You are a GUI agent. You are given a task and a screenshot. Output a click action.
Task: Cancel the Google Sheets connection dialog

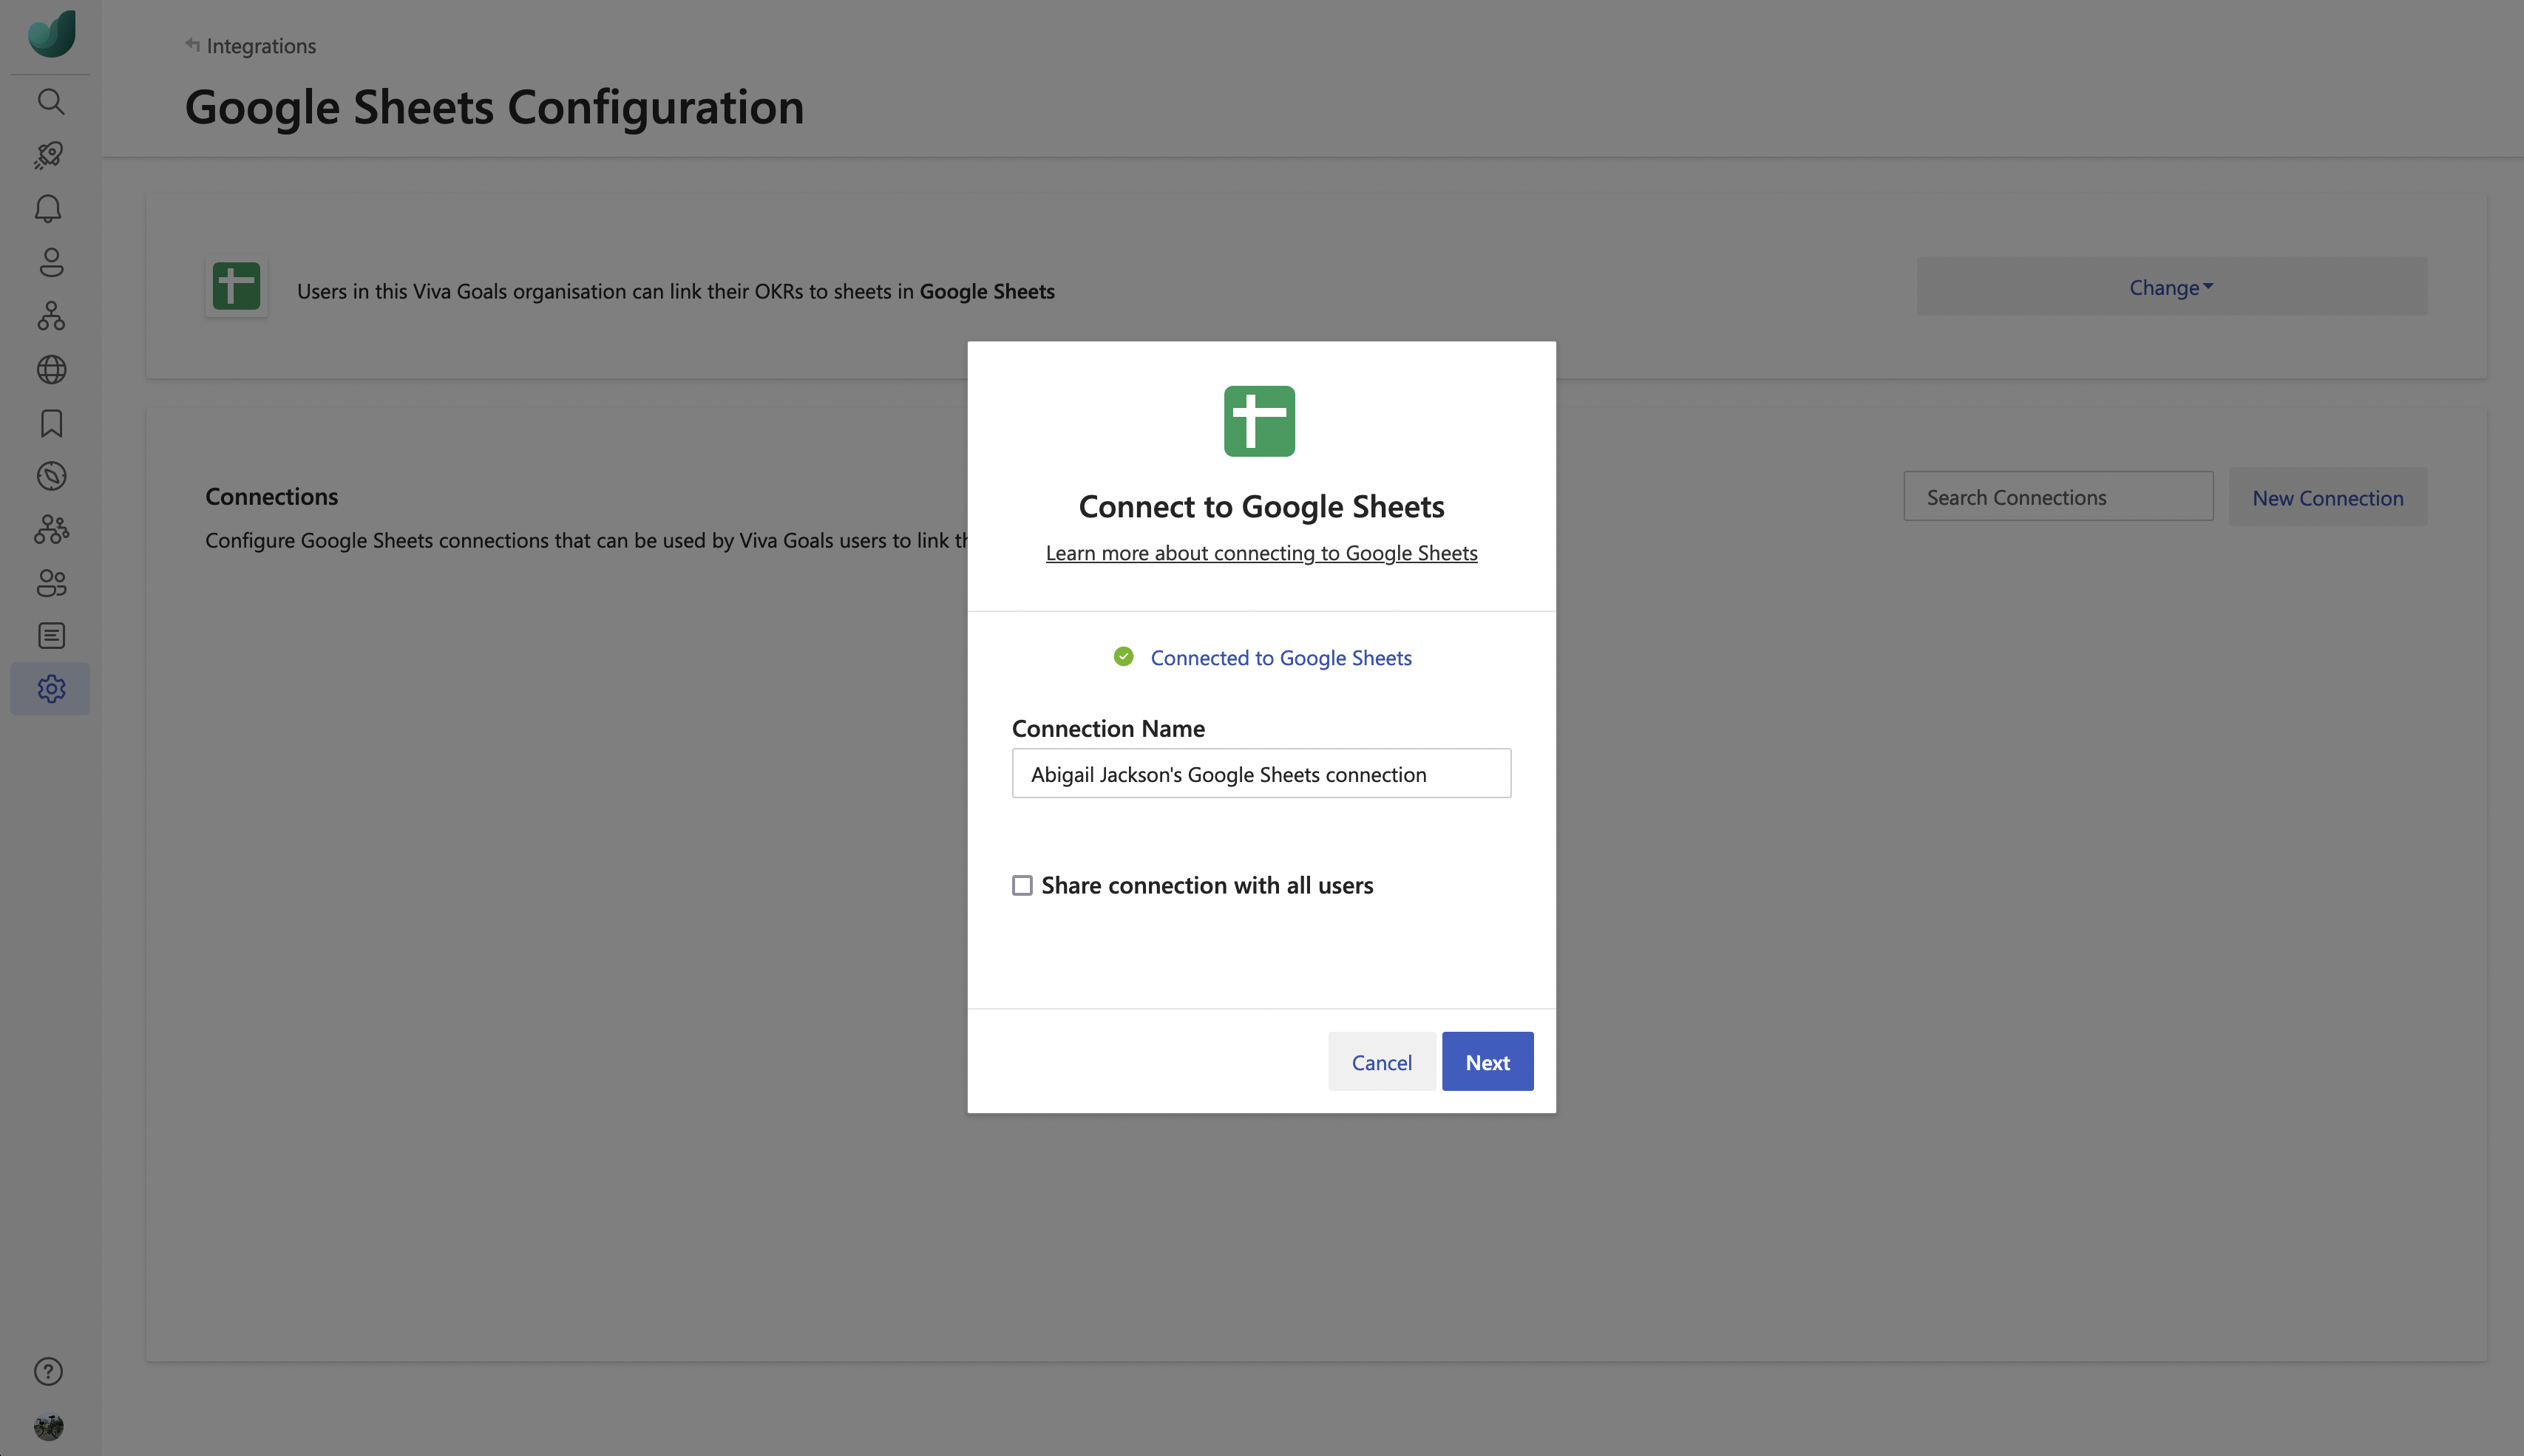[x=1381, y=1062]
